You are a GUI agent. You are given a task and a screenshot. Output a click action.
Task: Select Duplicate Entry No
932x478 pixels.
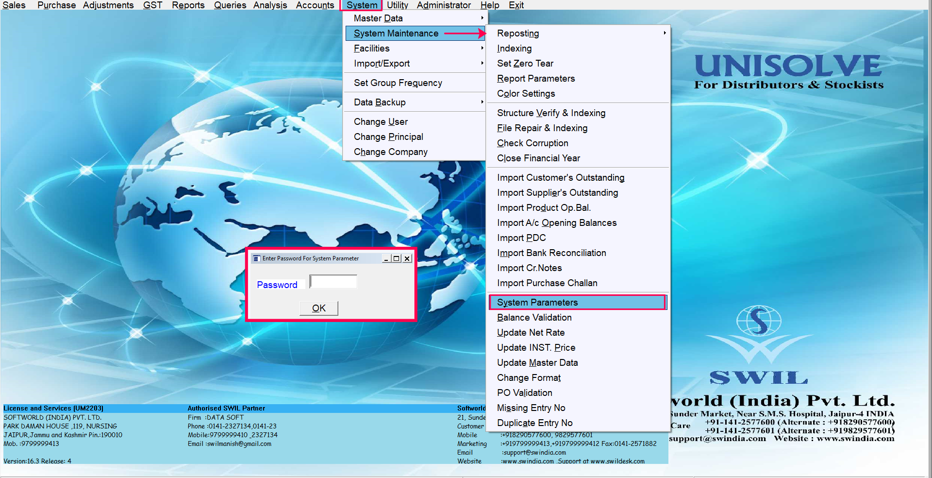point(578,423)
